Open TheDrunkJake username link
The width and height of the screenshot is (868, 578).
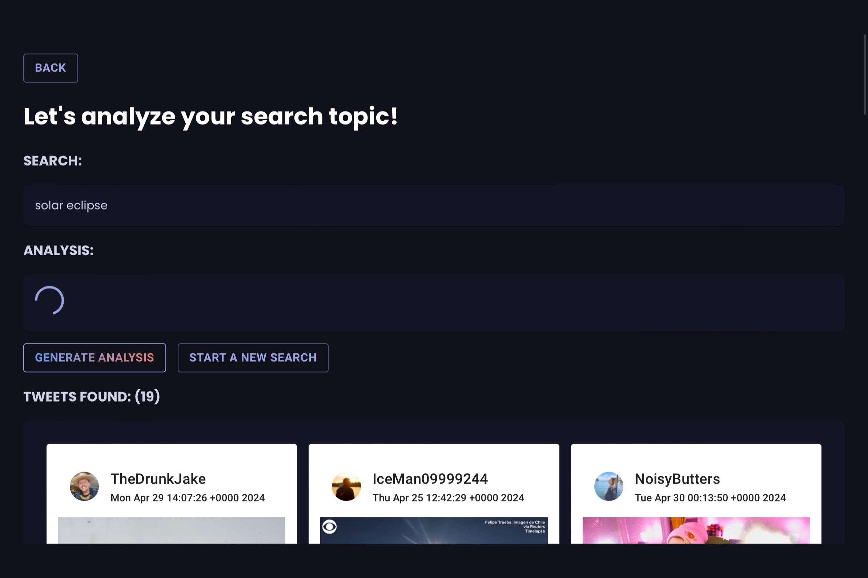tap(158, 479)
